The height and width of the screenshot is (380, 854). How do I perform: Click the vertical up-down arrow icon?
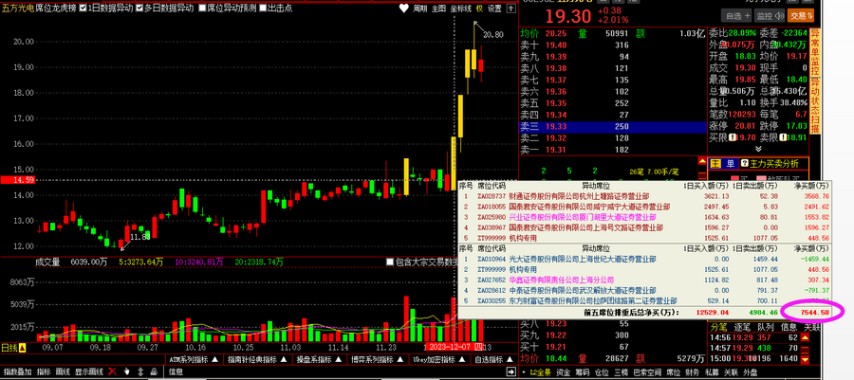point(140,371)
